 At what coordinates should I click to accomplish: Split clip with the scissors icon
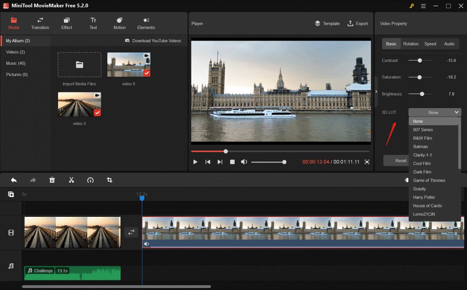tap(71, 180)
